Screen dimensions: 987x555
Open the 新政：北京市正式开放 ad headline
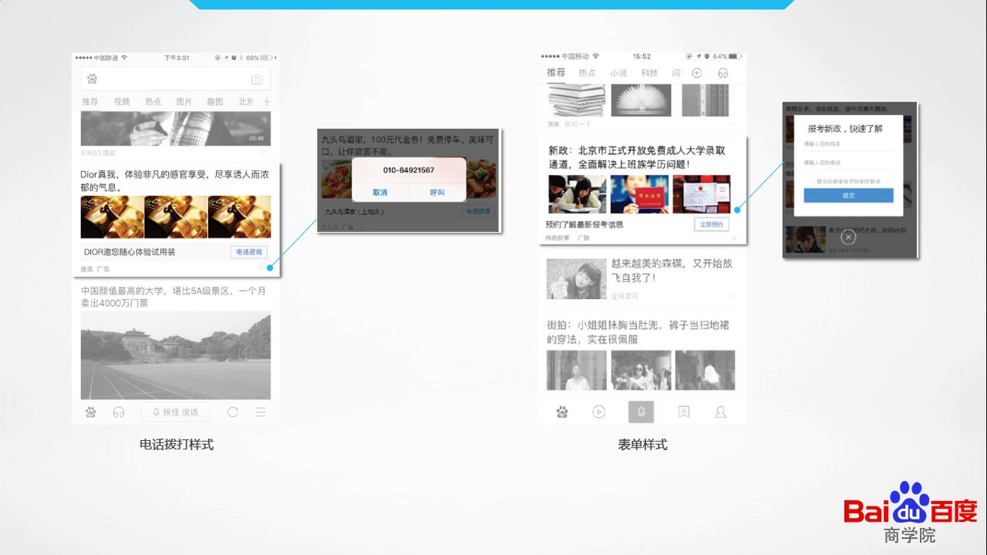(637, 157)
